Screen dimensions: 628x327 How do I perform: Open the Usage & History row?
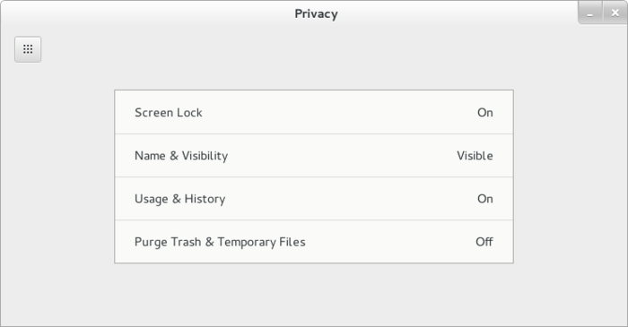(314, 199)
